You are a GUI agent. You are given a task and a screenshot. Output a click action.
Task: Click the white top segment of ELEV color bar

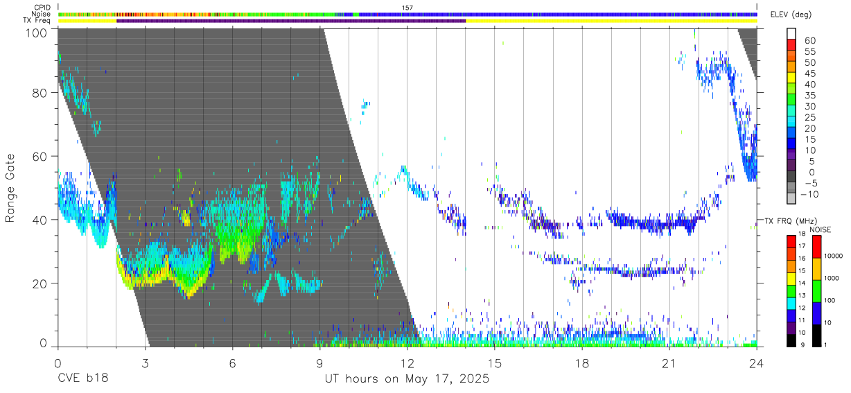(x=791, y=34)
